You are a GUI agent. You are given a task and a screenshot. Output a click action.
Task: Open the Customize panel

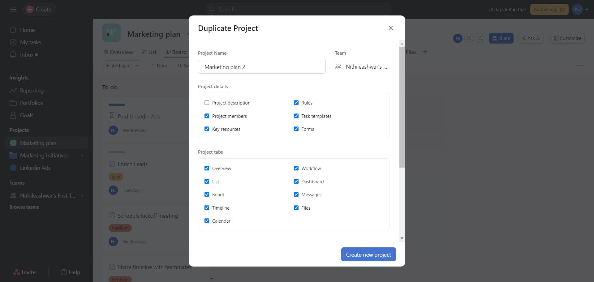coord(567,38)
